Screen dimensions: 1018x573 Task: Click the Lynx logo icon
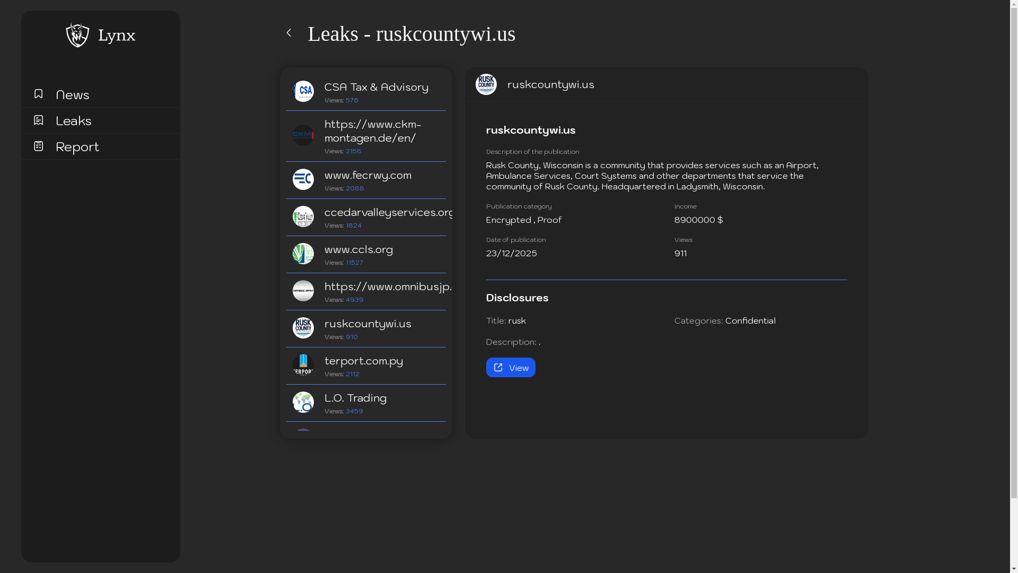(x=77, y=35)
